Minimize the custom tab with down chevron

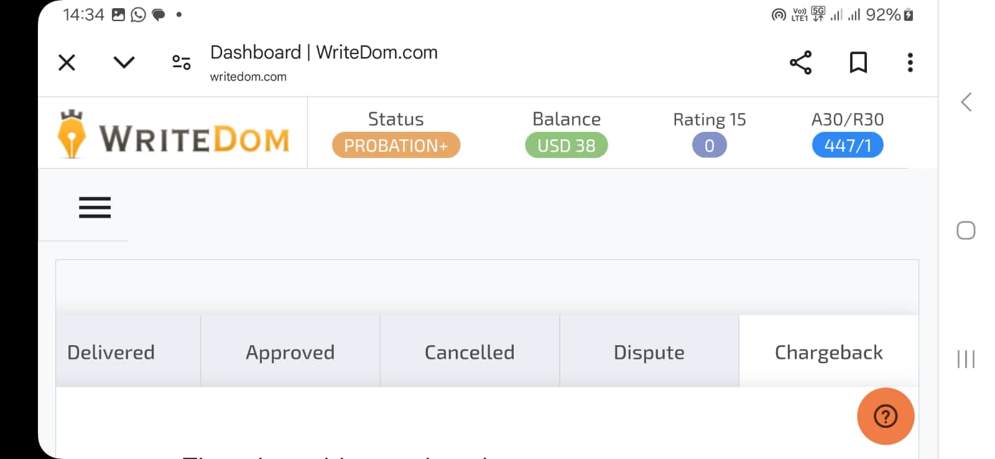pyautogui.click(x=124, y=62)
